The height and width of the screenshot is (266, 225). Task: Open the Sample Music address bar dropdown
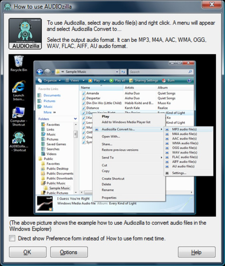(x=117, y=72)
